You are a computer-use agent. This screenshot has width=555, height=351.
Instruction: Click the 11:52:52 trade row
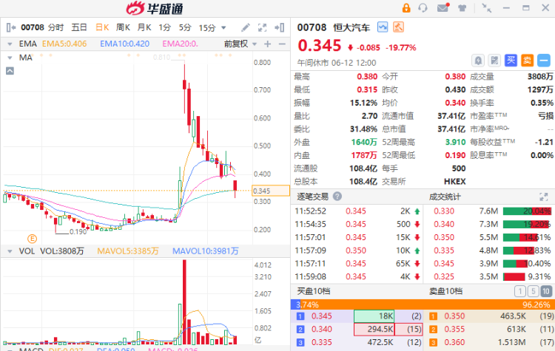coord(357,211)
